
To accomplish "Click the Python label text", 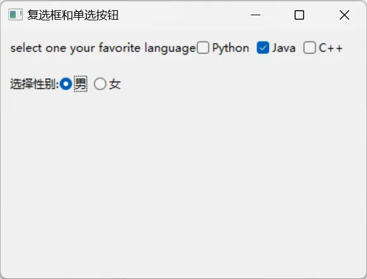I will point(230,48).
